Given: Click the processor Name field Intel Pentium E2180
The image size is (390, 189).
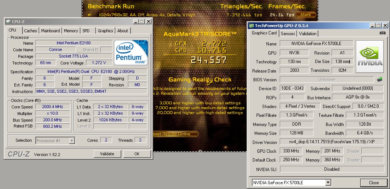Looking at the screenshot, I should click(x=74, y=43).
